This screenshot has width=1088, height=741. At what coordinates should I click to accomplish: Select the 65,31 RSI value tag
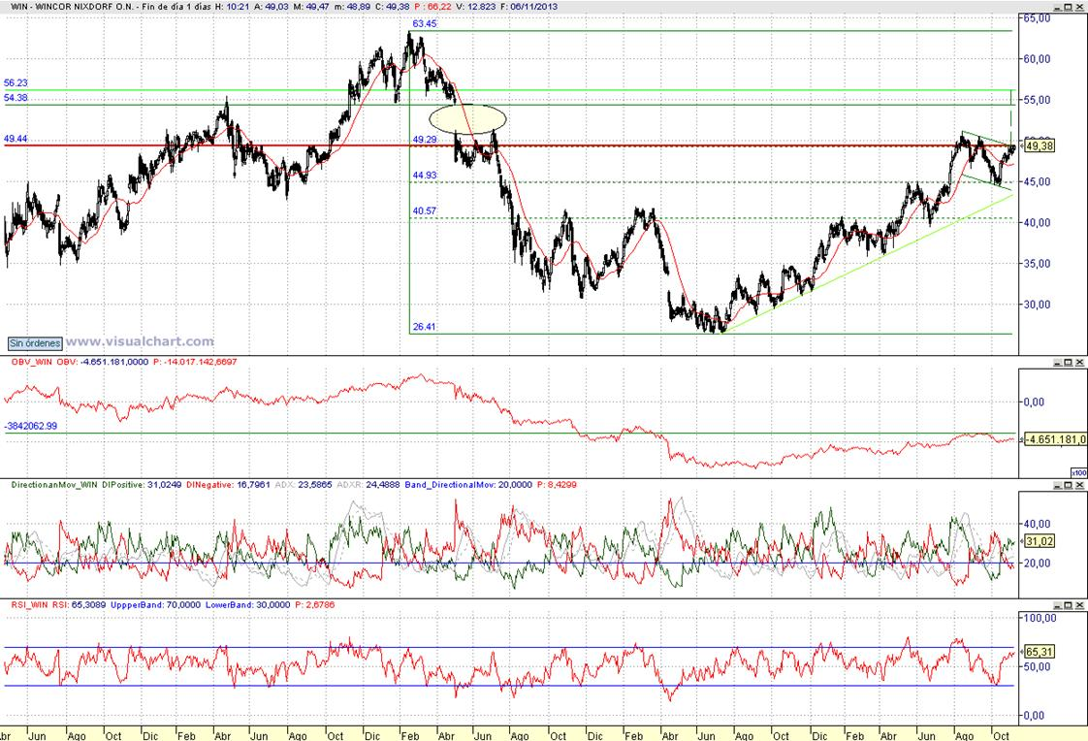coord(1039,652)
